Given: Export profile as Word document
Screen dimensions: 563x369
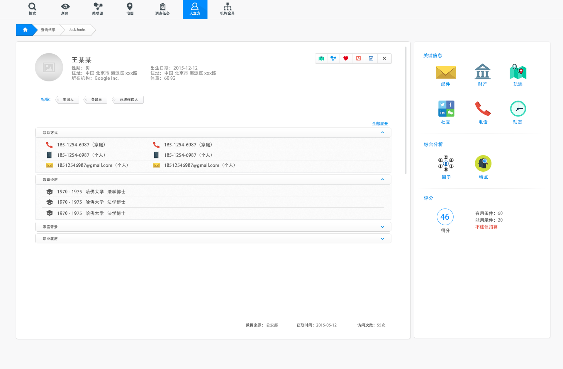Looking at the screenshot, I should click(x=371, y=58).
